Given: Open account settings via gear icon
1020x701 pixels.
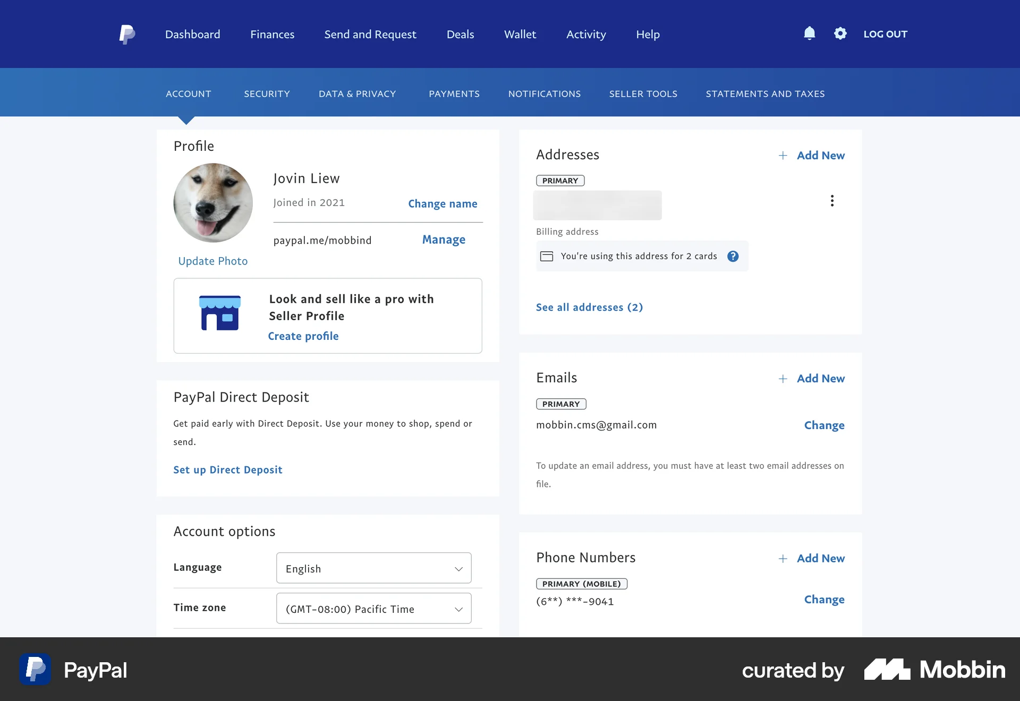Looking at the screenshot, I should click(840, 33).
